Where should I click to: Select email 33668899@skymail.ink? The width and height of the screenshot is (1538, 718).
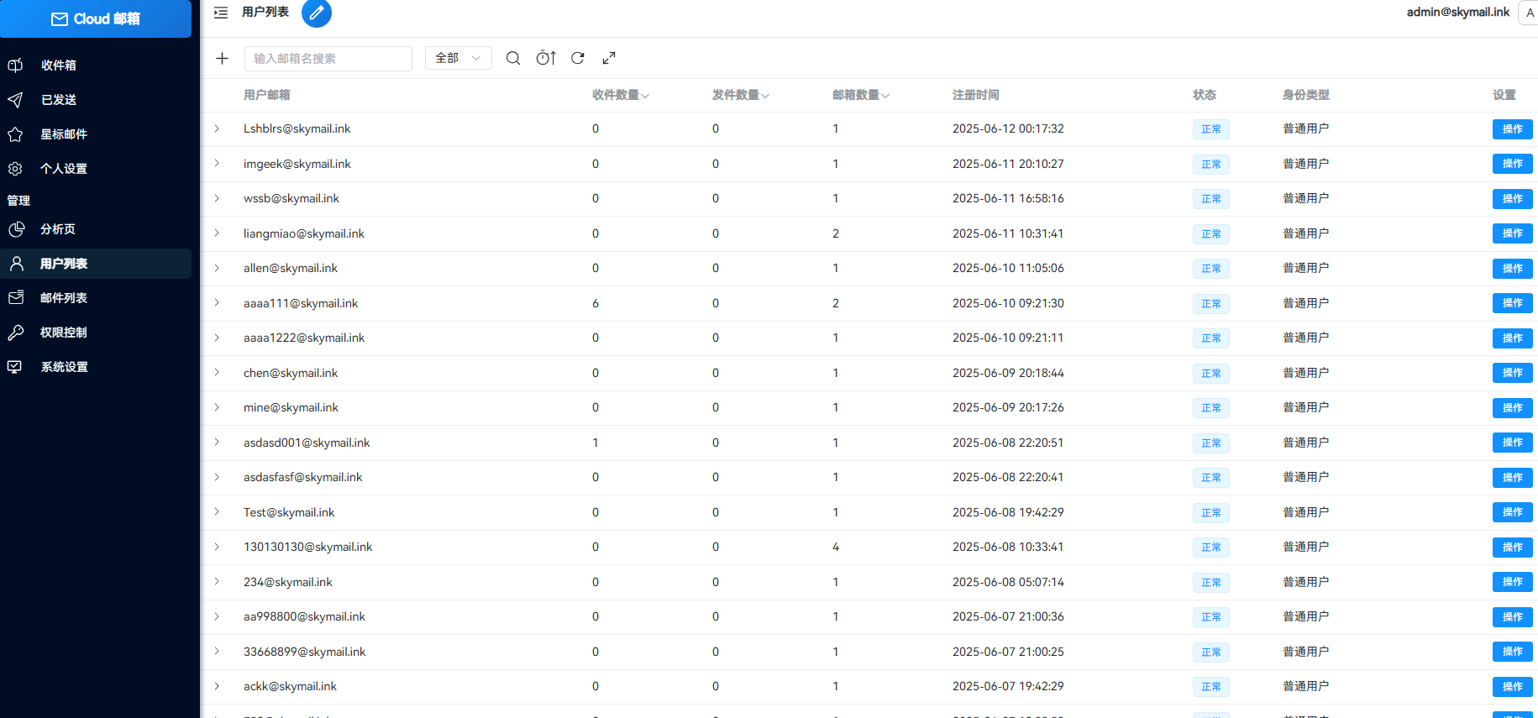click(304, 652)
